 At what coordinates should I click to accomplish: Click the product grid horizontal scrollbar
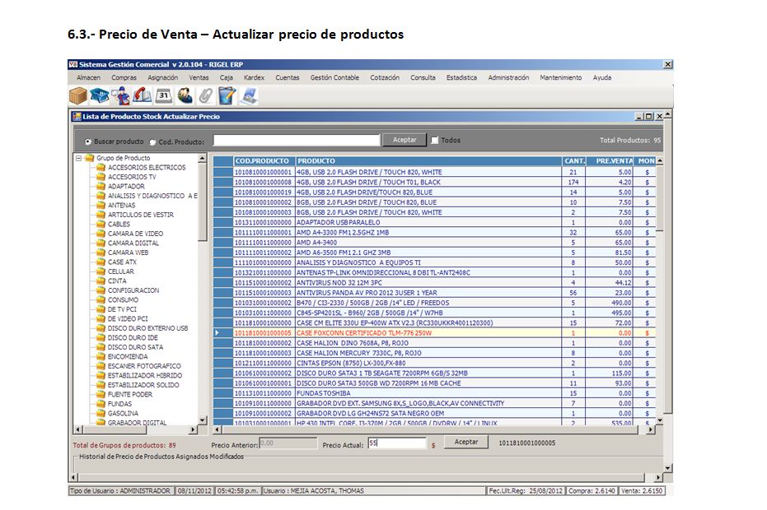click(428, 429)
